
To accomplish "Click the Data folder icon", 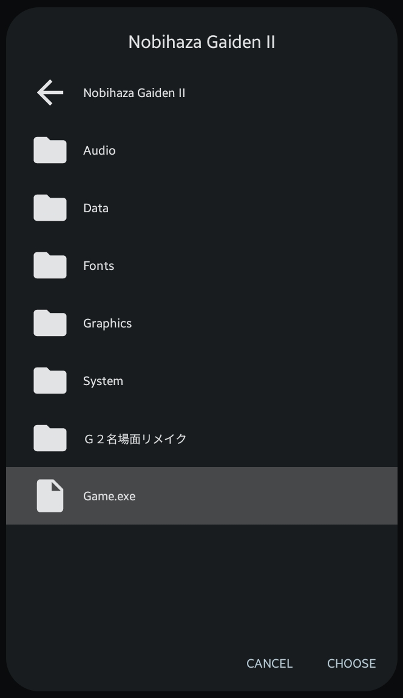I will pyautogui.click(x=50, y=208).
